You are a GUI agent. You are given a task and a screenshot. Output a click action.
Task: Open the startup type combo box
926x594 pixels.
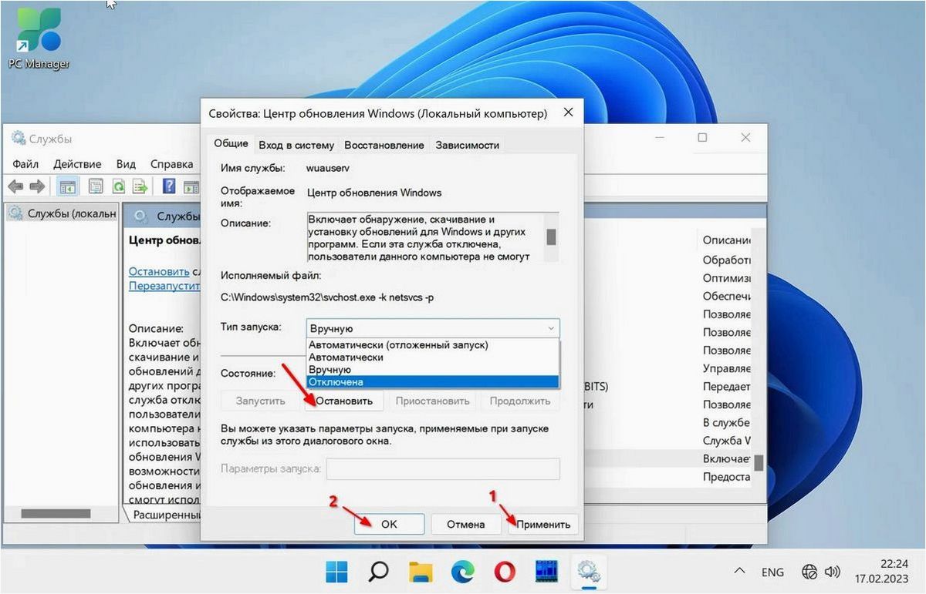(433, 328)
